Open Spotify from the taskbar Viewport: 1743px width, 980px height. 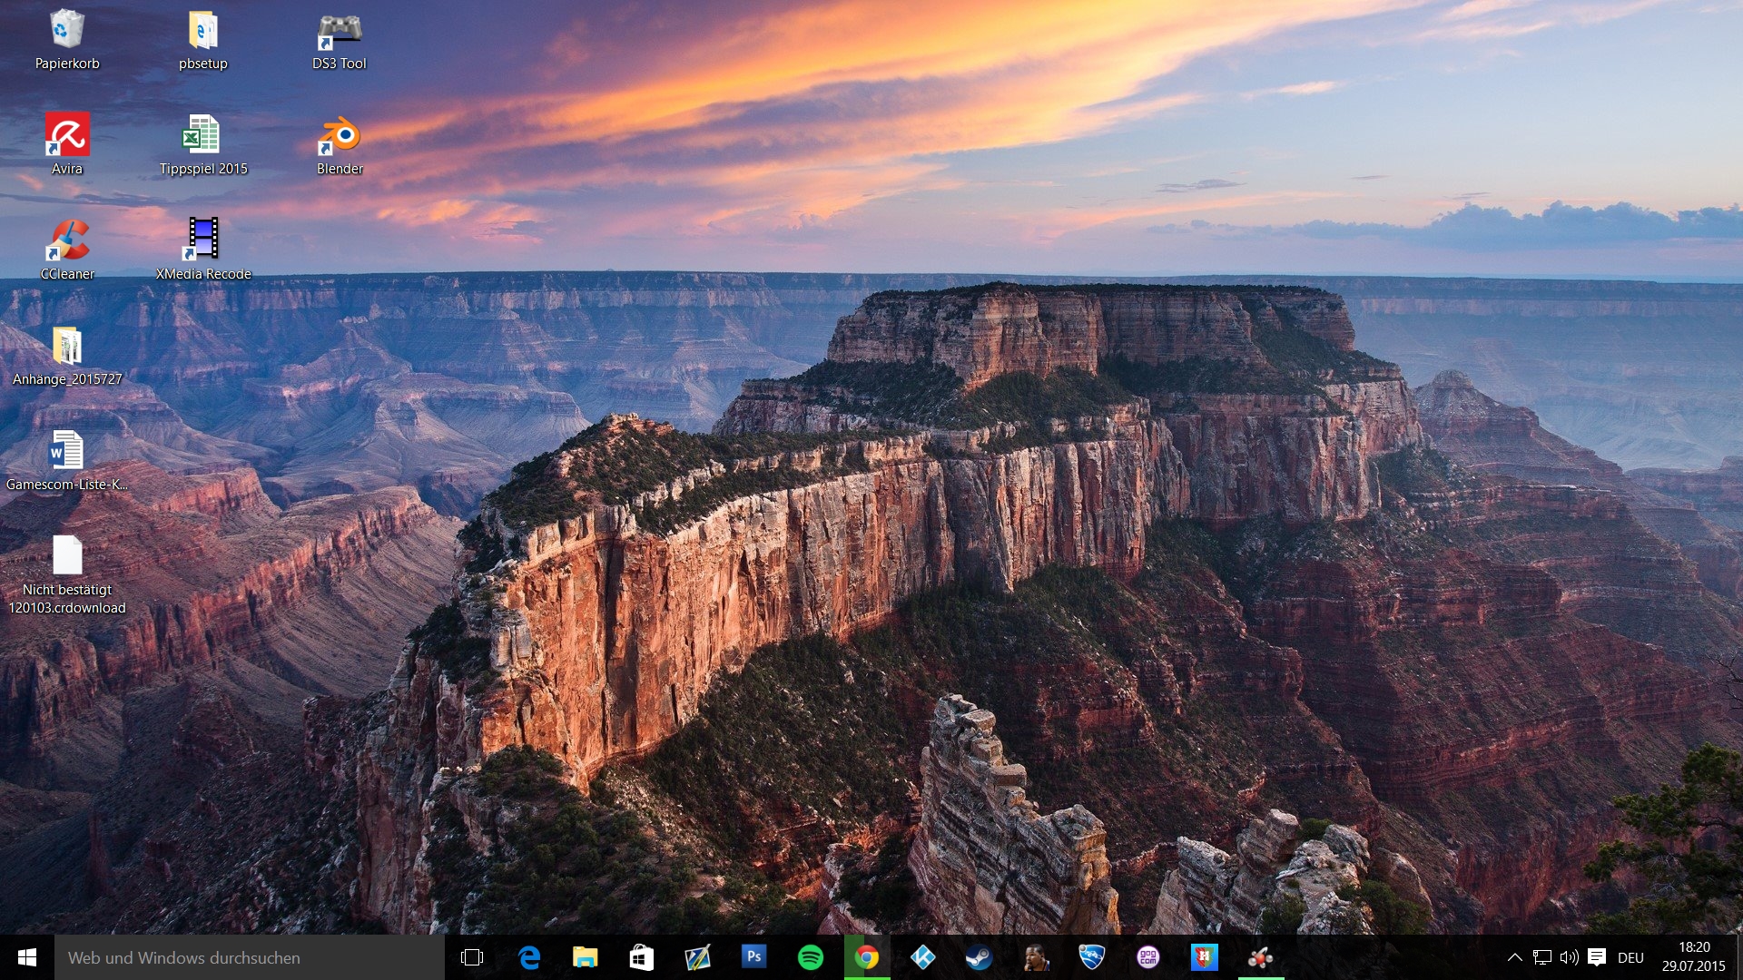810,957
